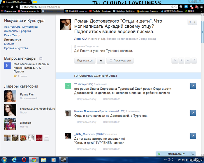Open GISMETEO.RU bookmark
The height and width of the screenshot is (163, 204).
pyautogui.click(x=172, y=11)
